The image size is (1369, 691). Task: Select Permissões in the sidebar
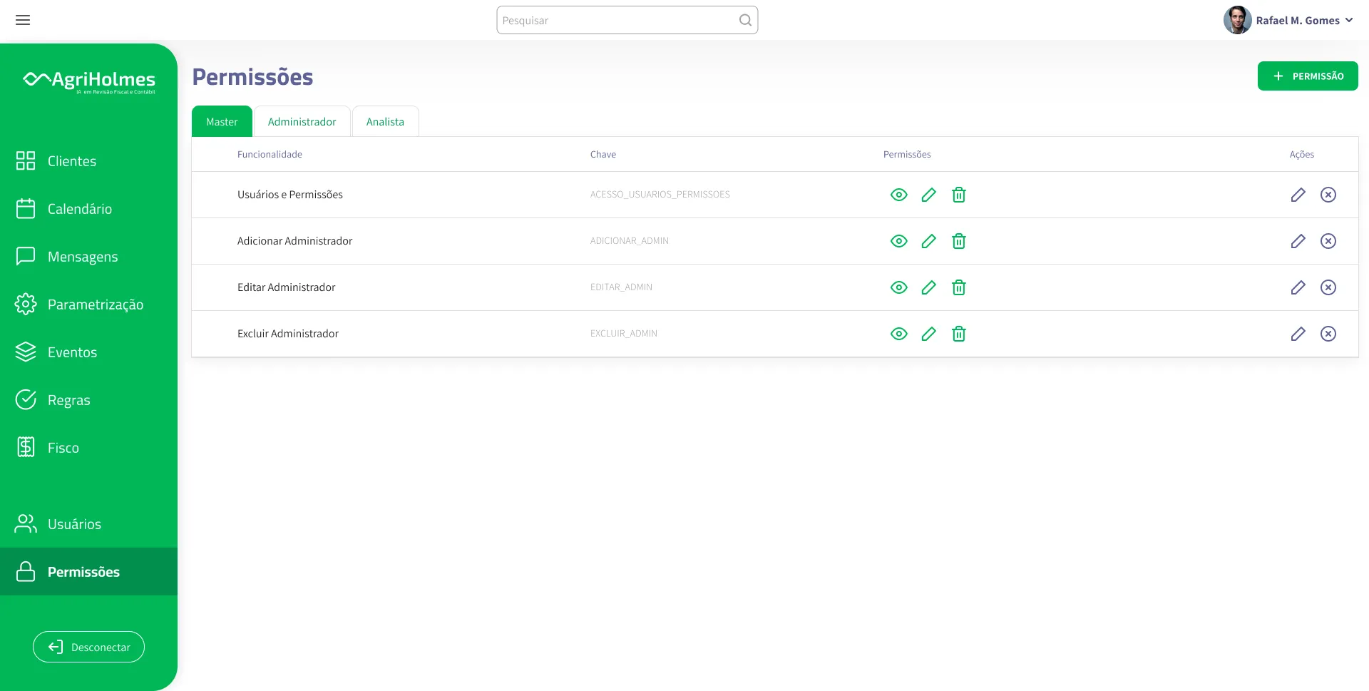(x=88, y=572)
